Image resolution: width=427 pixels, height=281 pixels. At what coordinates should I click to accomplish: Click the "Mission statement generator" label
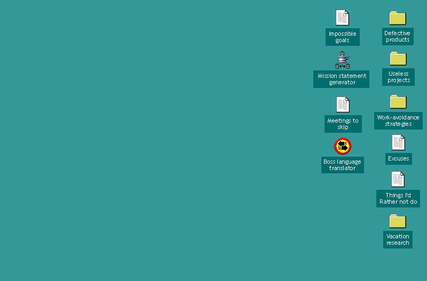click(341, 79)
